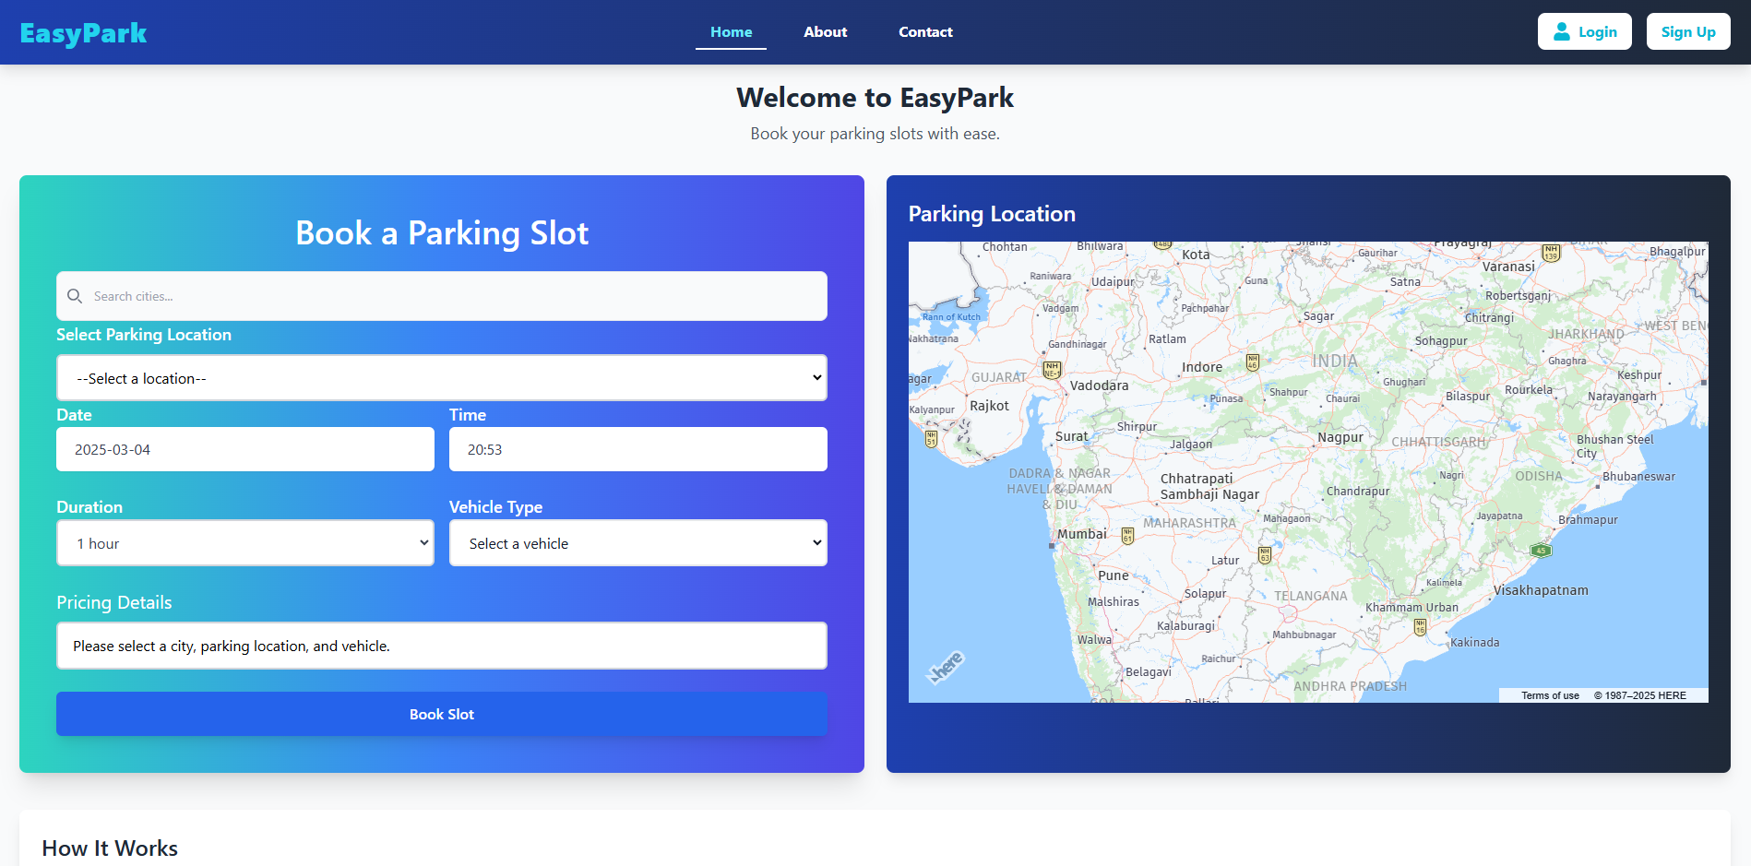Open the Contact page
1751x866 pixels.
coord(925,32)
